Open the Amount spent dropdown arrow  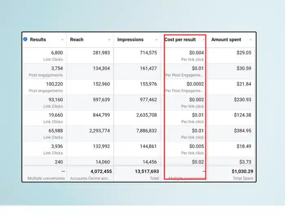[251, 40]
